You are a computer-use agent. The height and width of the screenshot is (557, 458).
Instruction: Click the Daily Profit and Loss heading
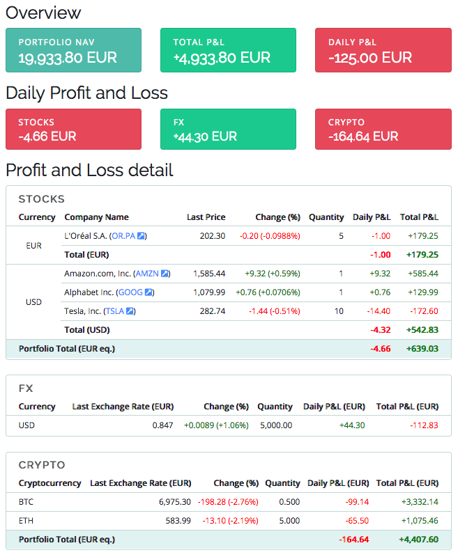[x=86, y=93]
